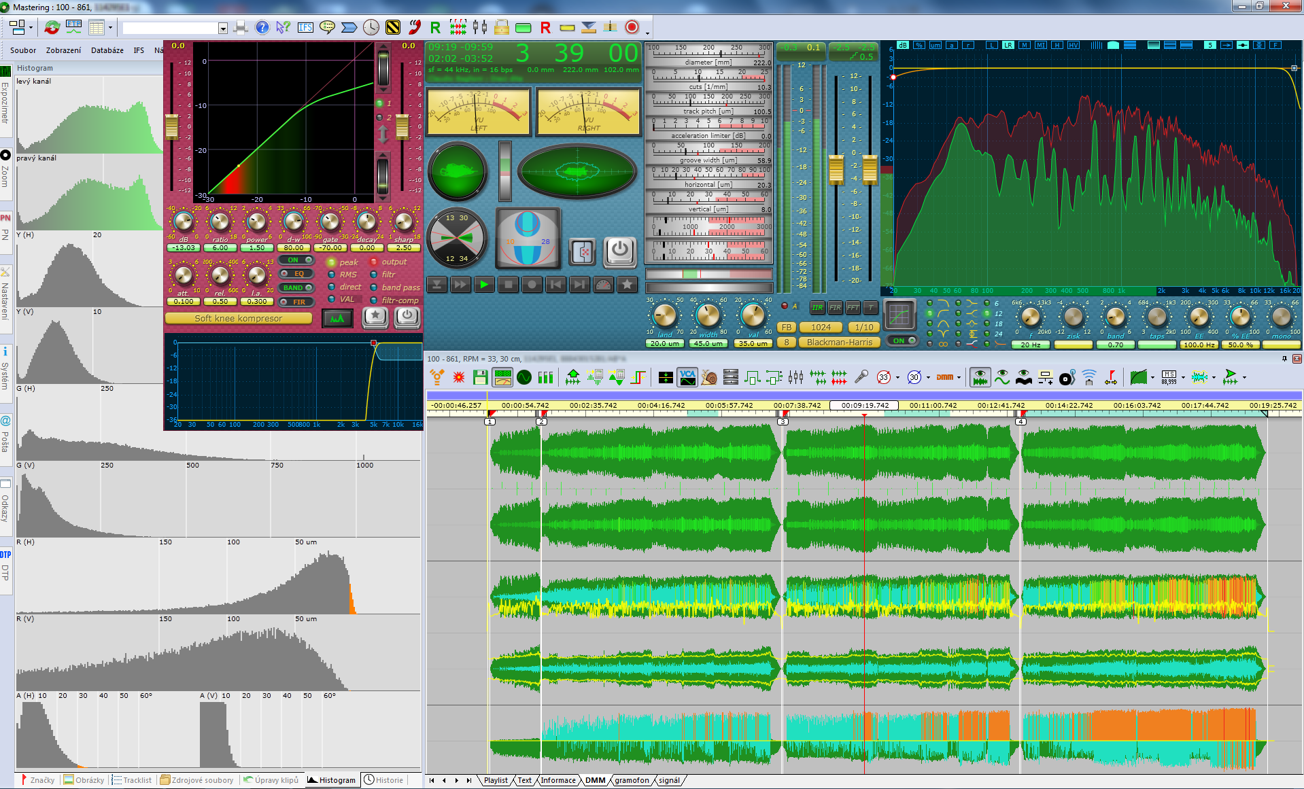
Task: Toggle the compressor ON switch
Action: pyautogui.click(x=296, y=260)
